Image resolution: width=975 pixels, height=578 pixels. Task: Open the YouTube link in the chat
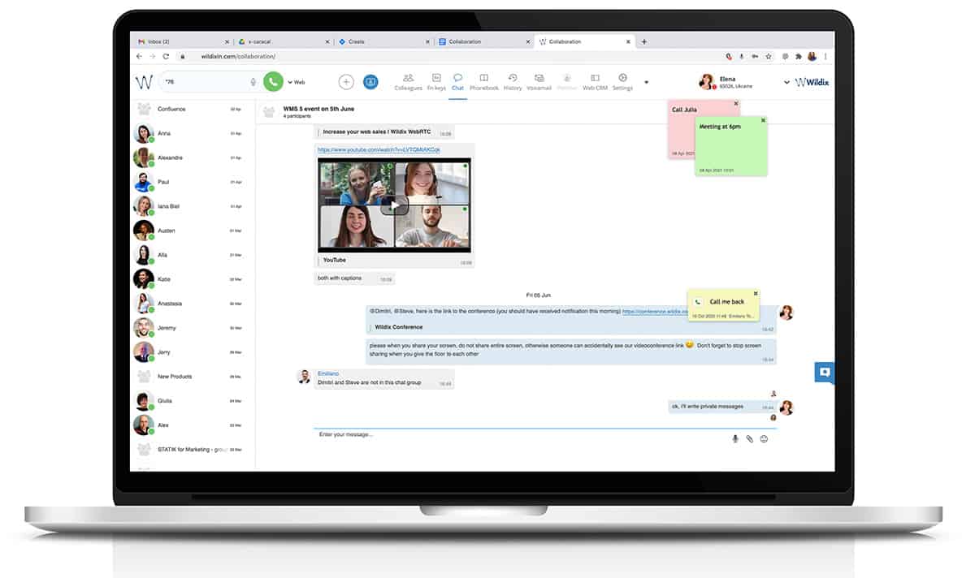(x=379, y=150)
